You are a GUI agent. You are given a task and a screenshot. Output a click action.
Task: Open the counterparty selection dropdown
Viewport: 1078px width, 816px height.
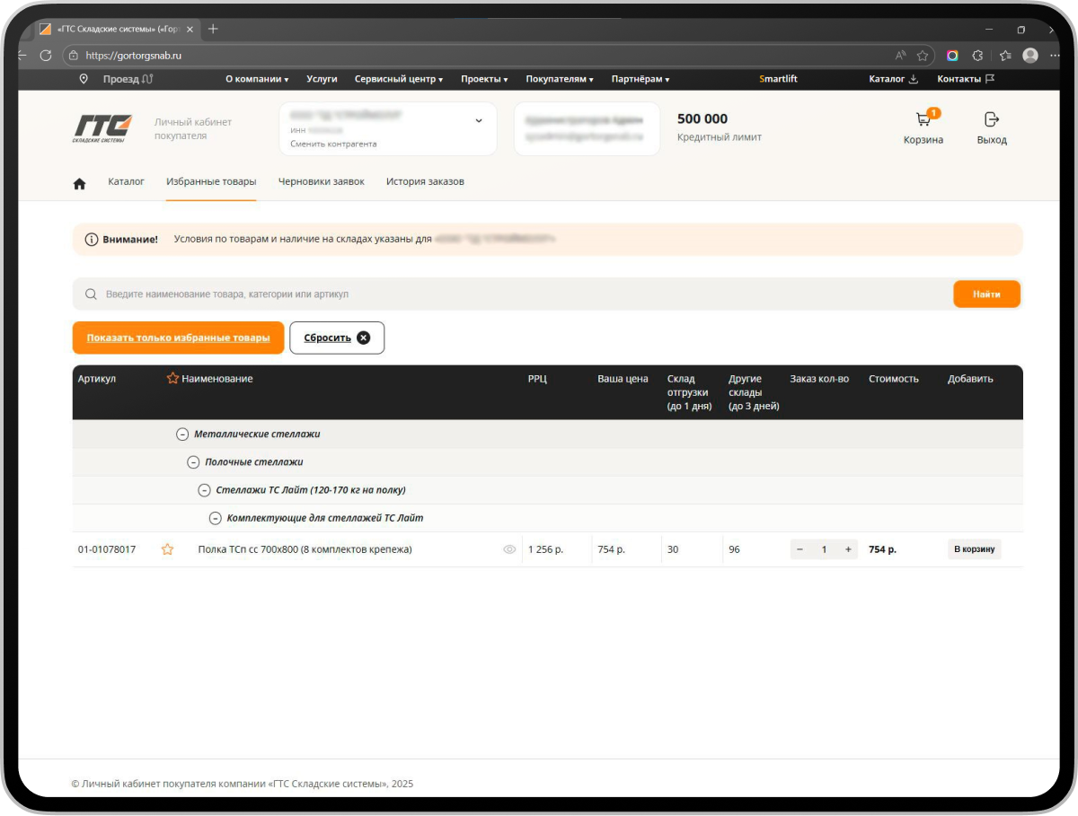pyautogui.click(x=478, y=120)
